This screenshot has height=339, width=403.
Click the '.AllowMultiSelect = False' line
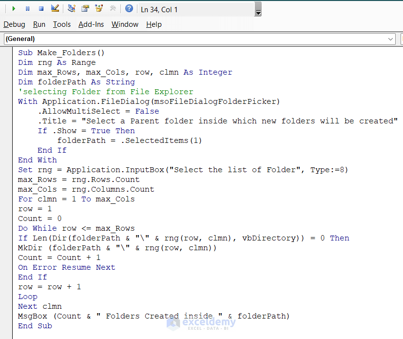[x=98, y=111]
